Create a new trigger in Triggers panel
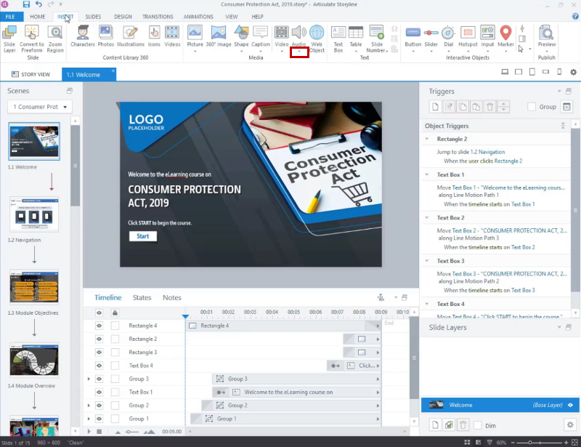Screen dimensions: 581x447 (435, 107)
